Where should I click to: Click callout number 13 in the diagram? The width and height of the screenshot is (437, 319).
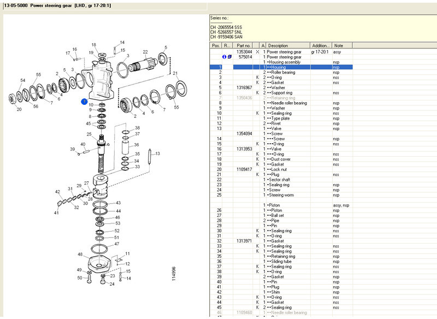(x=158, y=154)
